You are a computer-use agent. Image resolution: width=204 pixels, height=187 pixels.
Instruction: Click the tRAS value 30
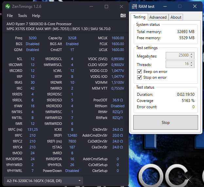32,82
